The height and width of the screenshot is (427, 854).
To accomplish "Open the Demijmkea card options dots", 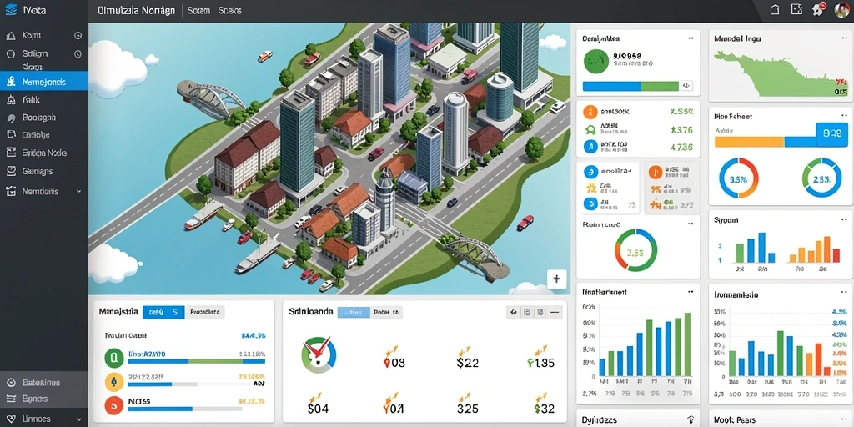I will pyautogui.click(x=691, y=38).
